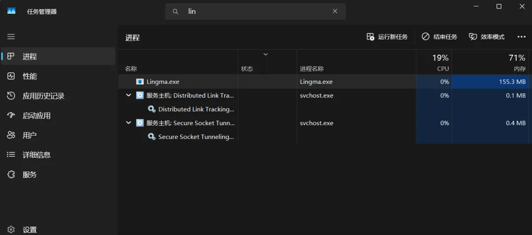Collapse the Distributed Link Tracking service host
Image resolution: width=532 pixels, height=235 pixels.
click(129, 96)
